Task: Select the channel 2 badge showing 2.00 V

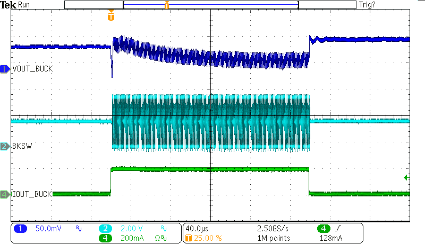Action: click(105, 229)
